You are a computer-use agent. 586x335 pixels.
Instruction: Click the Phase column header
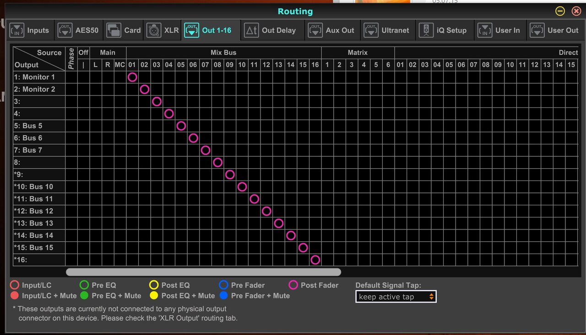coord(71,59)
